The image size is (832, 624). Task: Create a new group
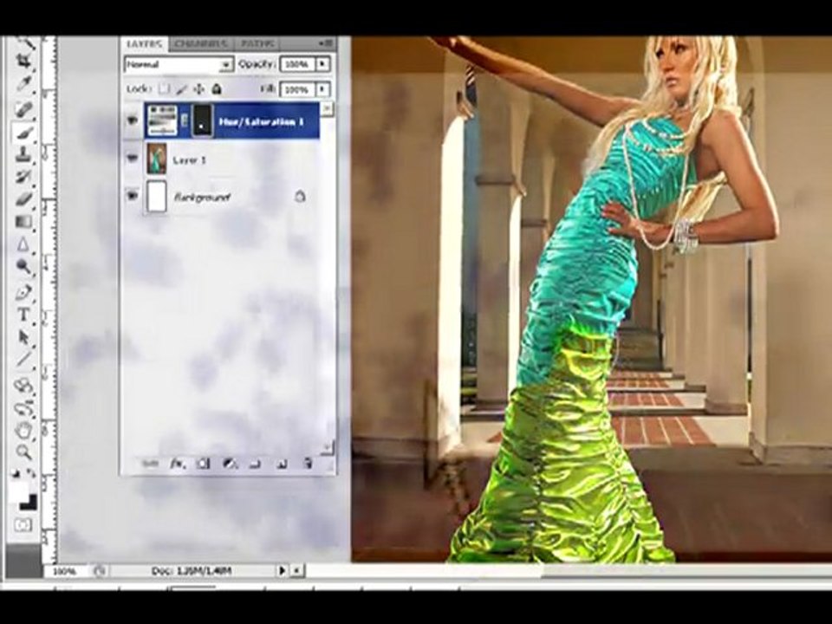coord(255,465)
